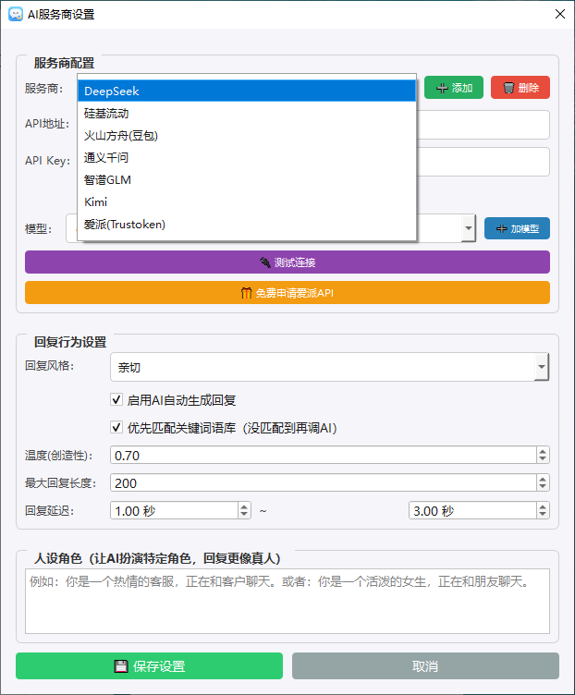Decrease 温度 with the down arrow
The image size is (575, 695).
(x=543, y=459)
